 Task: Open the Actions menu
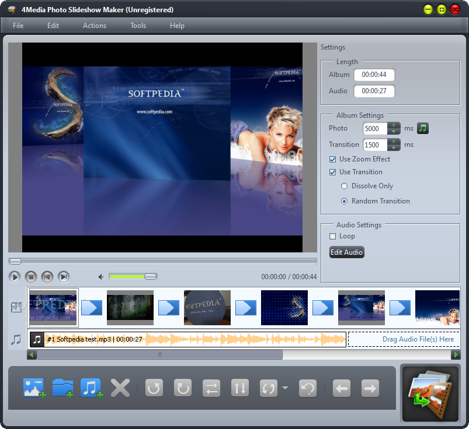[x=95, y=26]
